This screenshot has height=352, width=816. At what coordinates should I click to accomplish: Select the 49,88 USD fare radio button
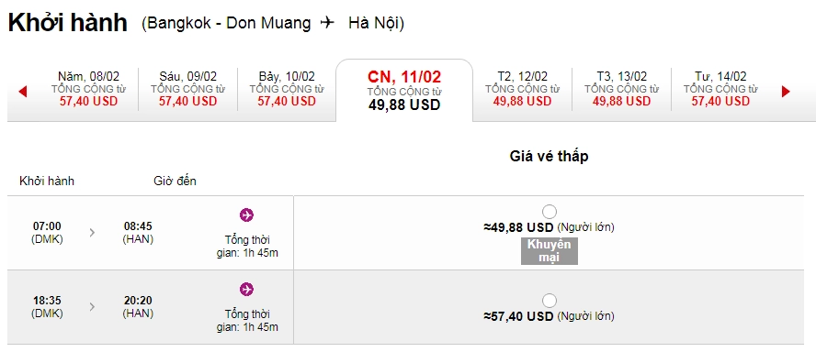pyautogui.click(x=549, y=212)
